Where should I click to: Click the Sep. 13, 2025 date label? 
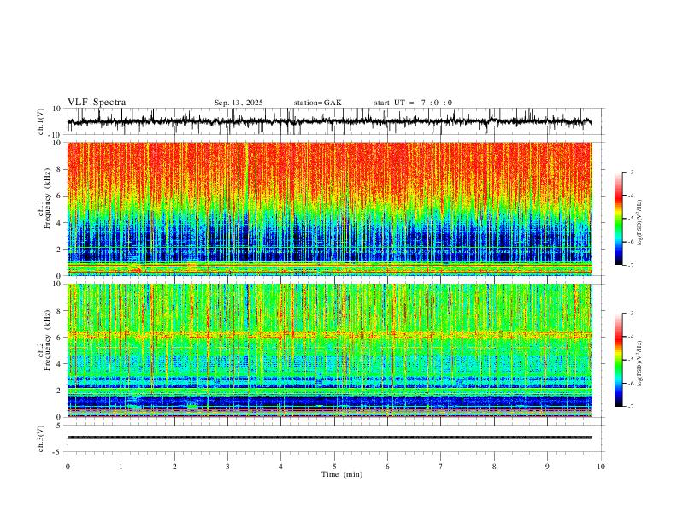coord(238,103)
